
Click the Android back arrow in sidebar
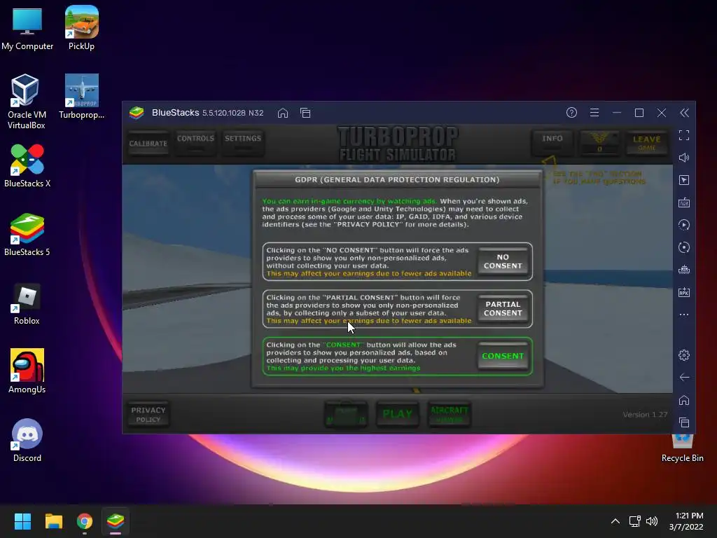(684, 378)
